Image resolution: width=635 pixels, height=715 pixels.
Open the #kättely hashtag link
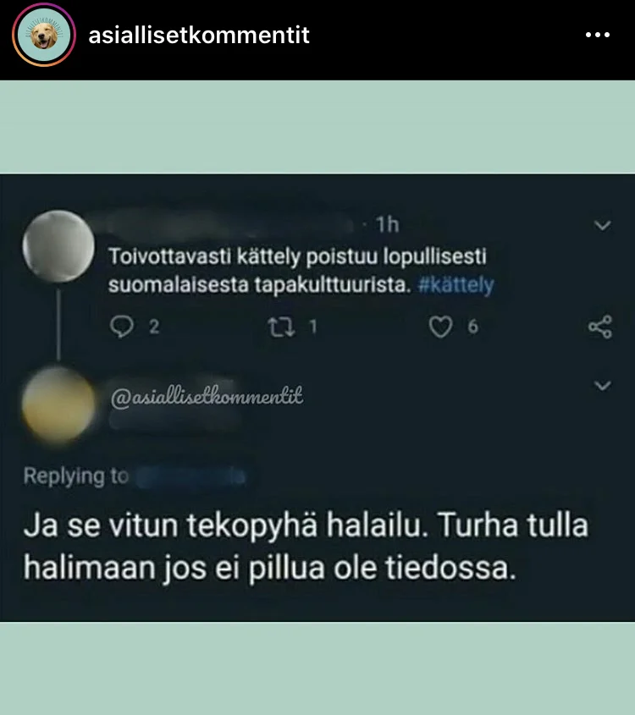456,285
